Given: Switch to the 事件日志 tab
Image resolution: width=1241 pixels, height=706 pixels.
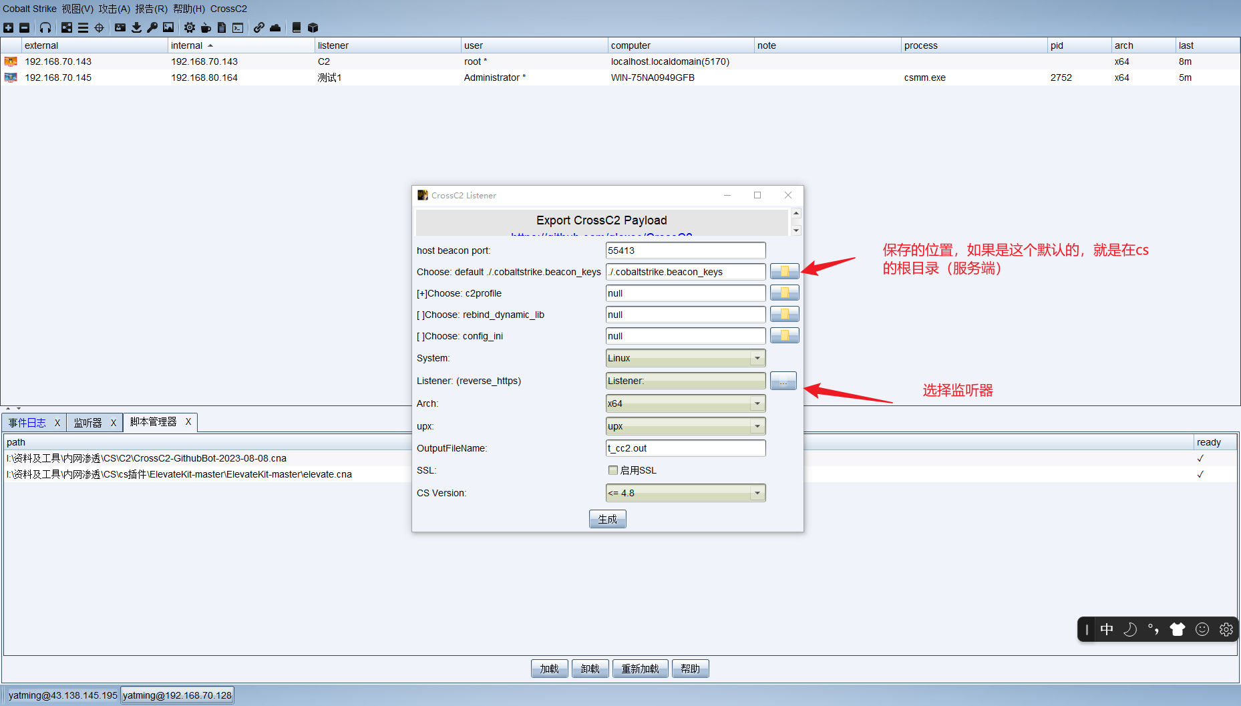Looking at the screenshot, I should (x=27, y=423).
